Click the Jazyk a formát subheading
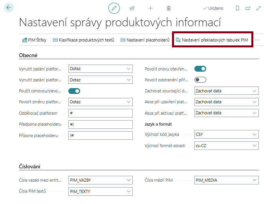Screen dimensions: 271x204 158,124
